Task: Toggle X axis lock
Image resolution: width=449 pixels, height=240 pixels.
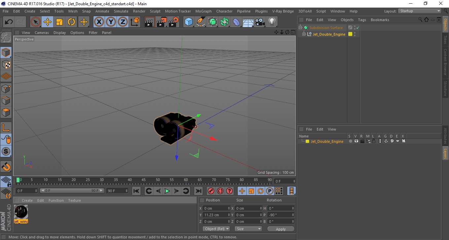Action: coord(99,22)
